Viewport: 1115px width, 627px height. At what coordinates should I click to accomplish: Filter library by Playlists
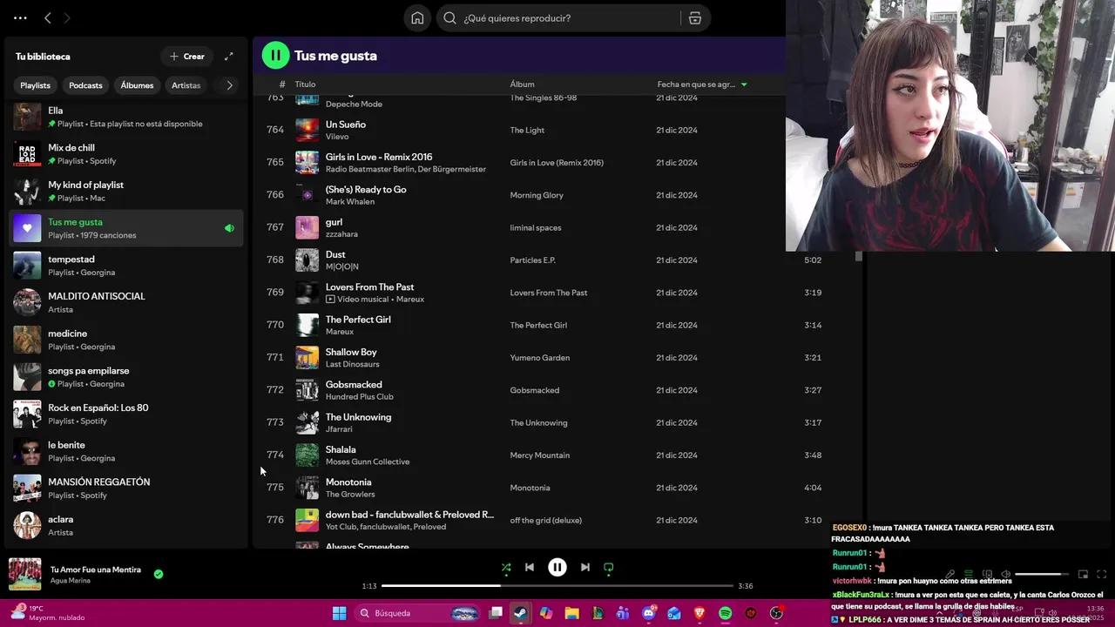35,85
